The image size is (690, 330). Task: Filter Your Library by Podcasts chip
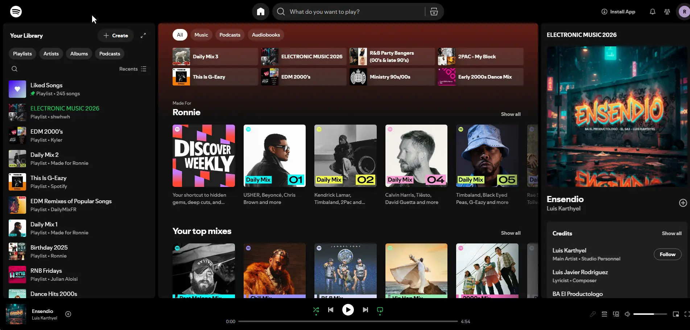[110, 54]
